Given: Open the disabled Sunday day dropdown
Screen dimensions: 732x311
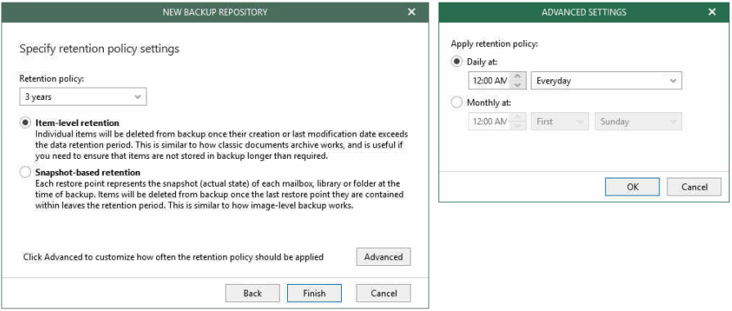Looking at the screenshot, I should [638, 121].
